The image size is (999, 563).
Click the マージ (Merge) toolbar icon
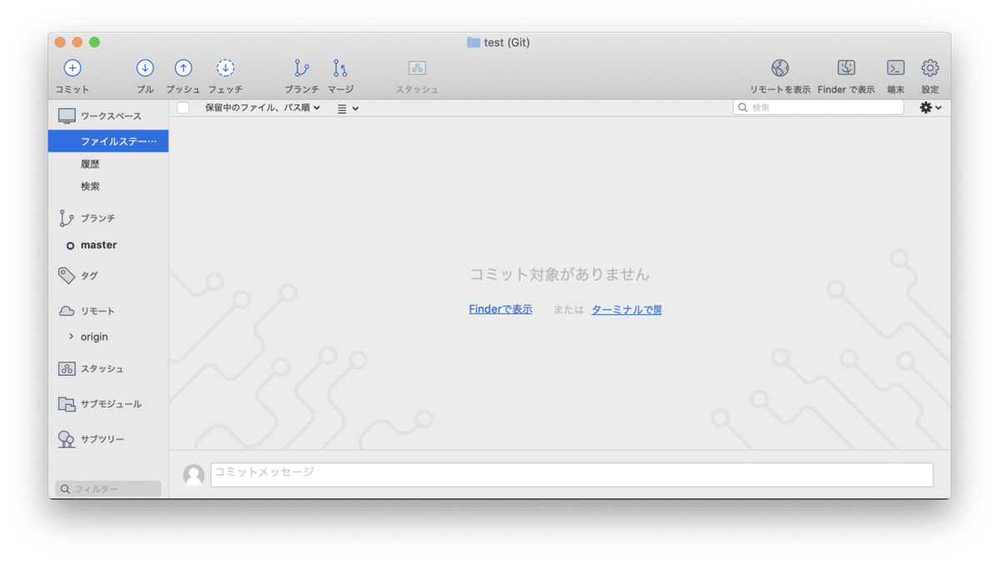(339, 68)
